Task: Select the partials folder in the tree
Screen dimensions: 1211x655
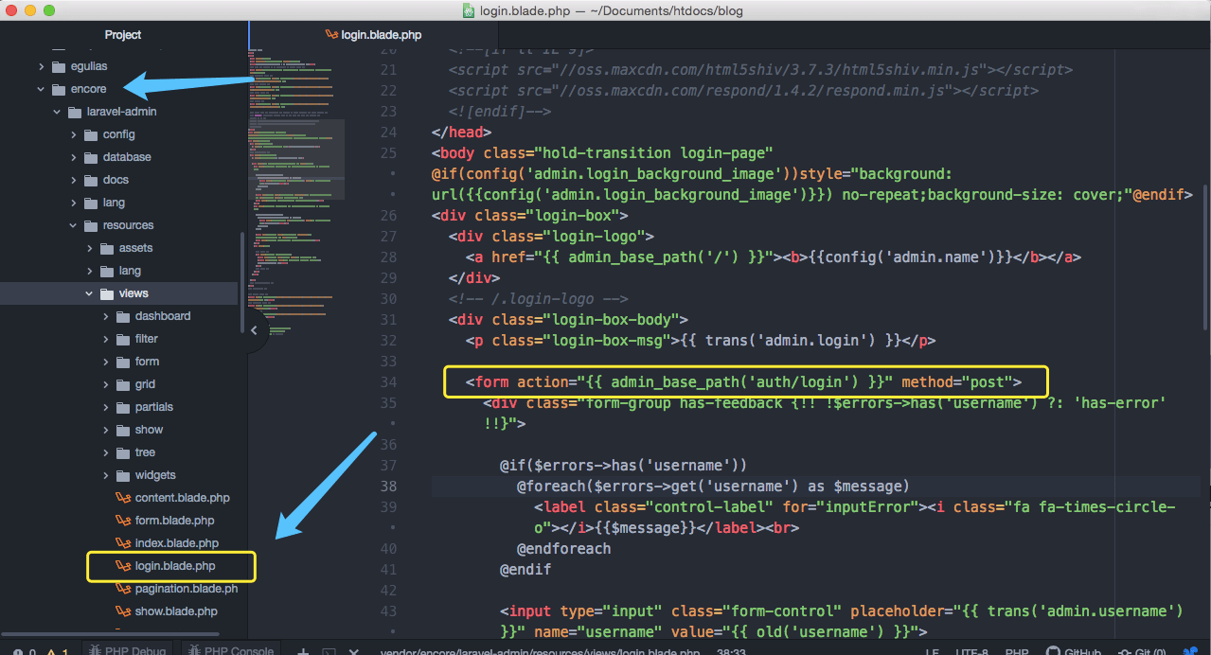Action: [x=153, y=407]
